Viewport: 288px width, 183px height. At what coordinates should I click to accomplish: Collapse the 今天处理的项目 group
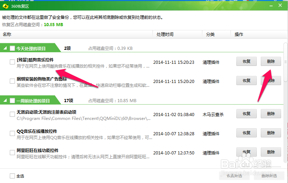[x=5, y=48]
